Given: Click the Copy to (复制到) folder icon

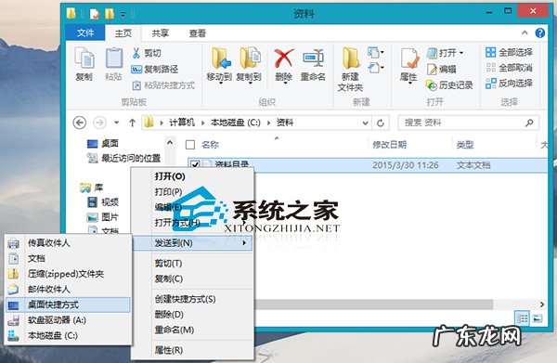Looking at the screenshot, I should tap(250, 58).
